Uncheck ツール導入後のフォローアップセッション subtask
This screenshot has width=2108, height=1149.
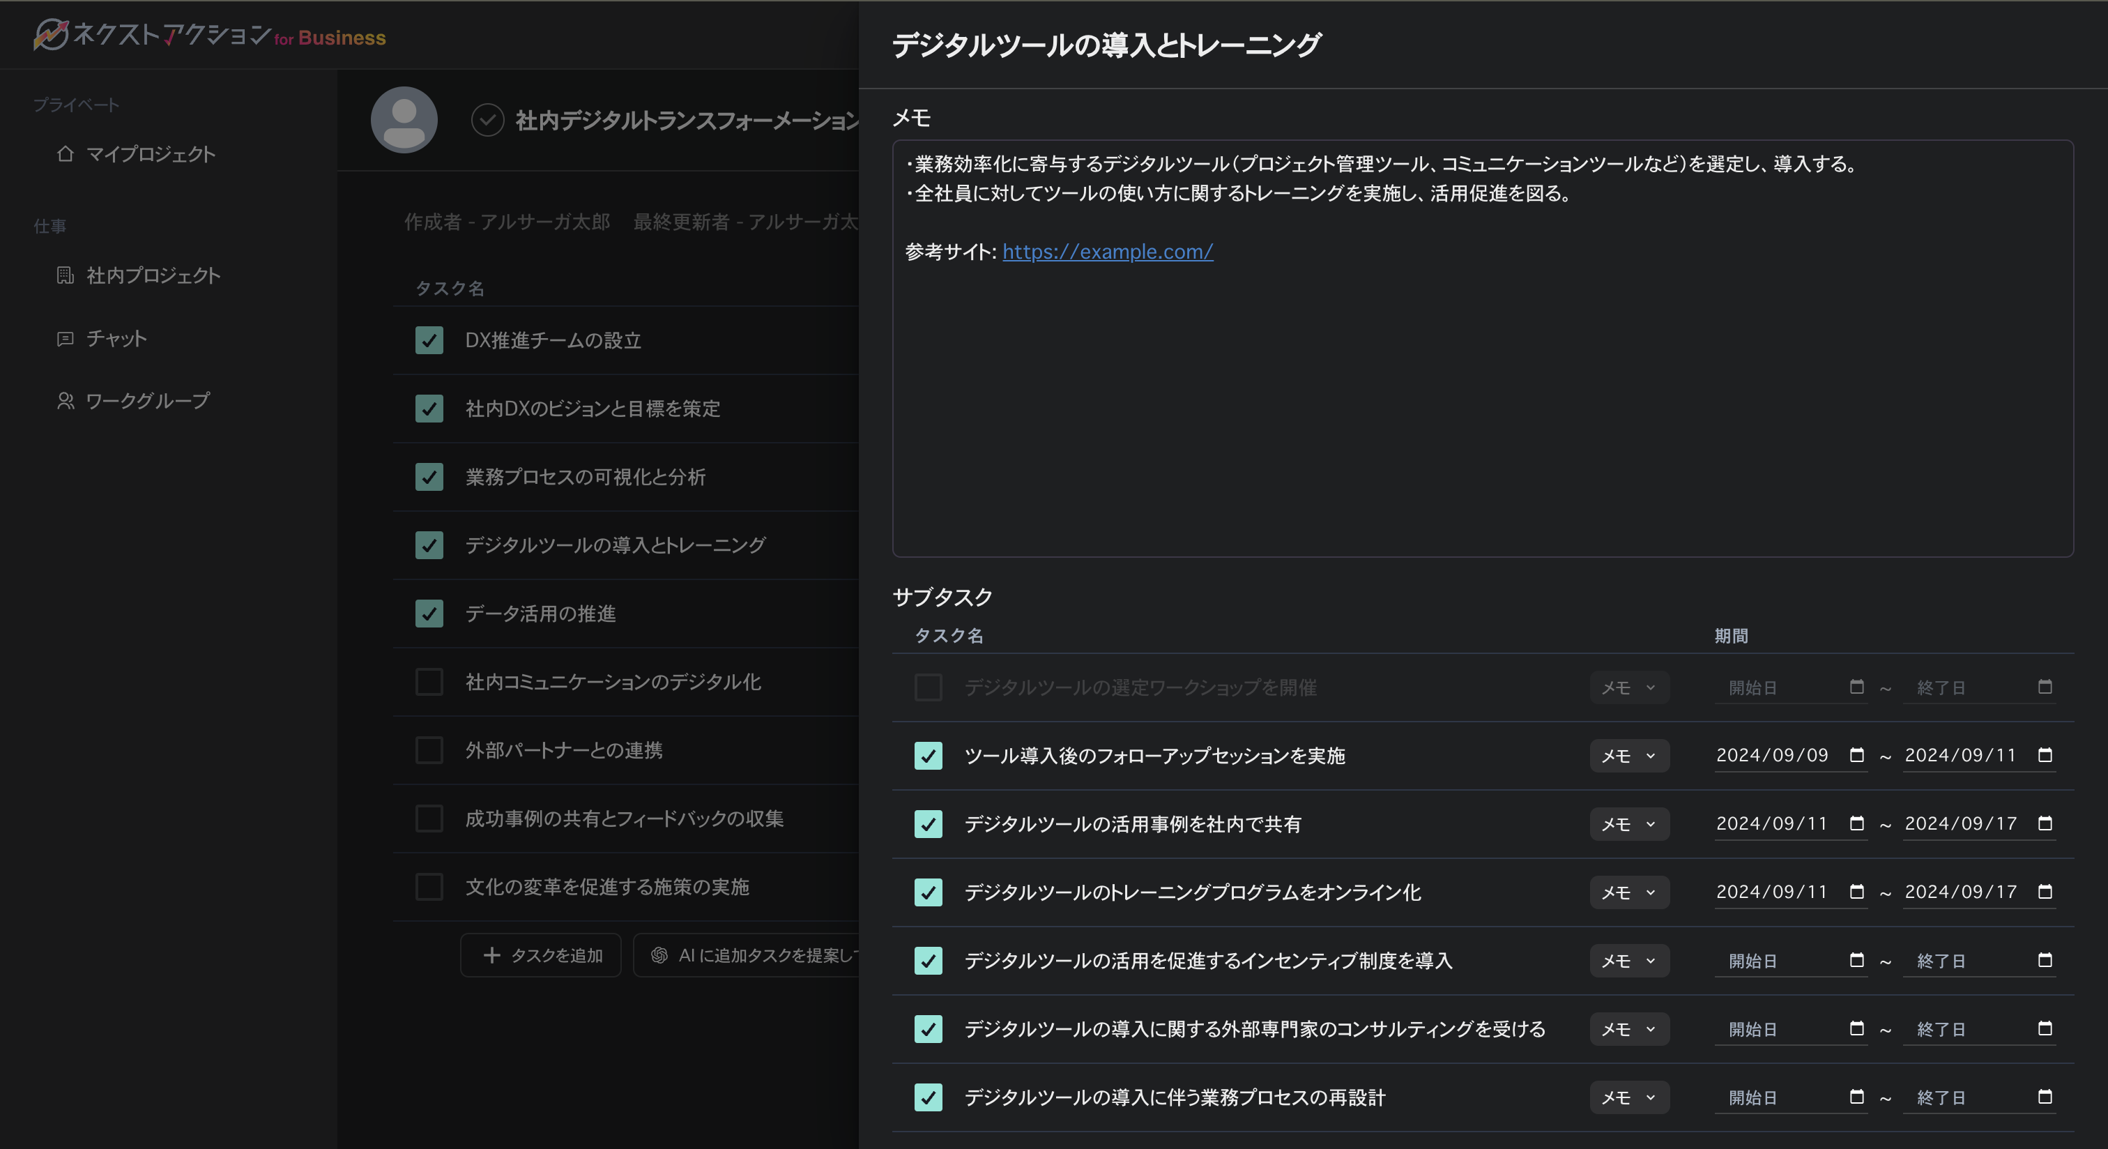click(x=929, y=755)
